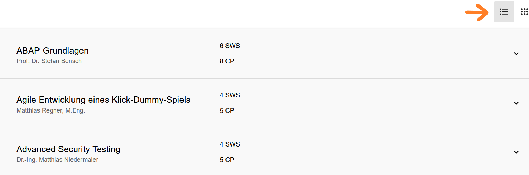Click the 6 SWS label for ABAP-Grundlagen
Image resolution: width=529 pixels, height=175 pixels.
[x=230, y=46]
